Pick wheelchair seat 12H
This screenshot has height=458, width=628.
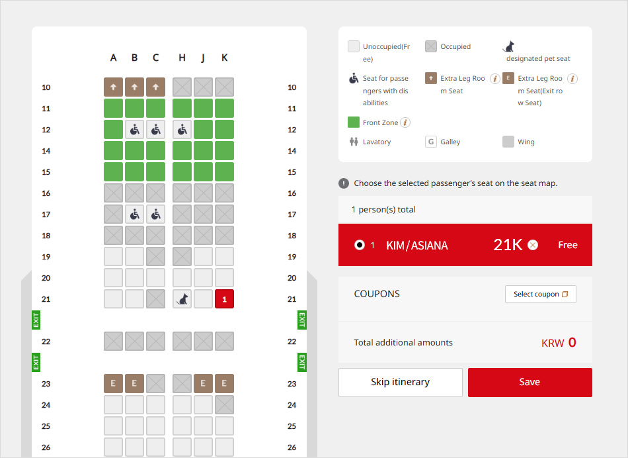point(182,130)
